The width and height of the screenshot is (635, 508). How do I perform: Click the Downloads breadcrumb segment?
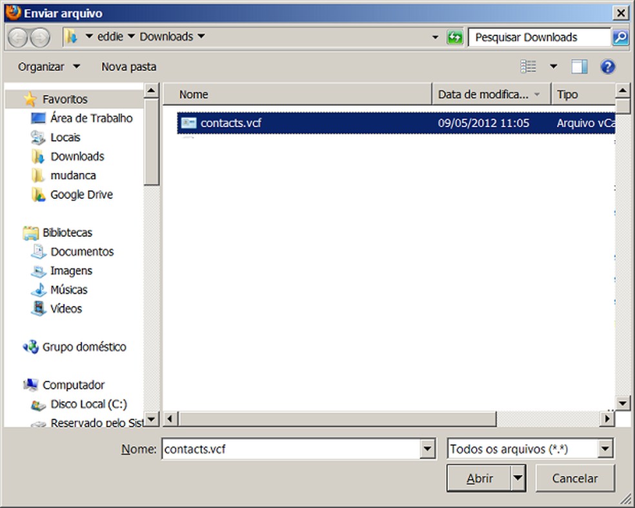click(166, 36)
